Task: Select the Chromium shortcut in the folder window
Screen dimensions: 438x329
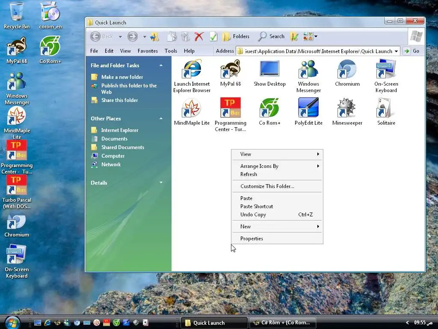Action: [347, 73]
